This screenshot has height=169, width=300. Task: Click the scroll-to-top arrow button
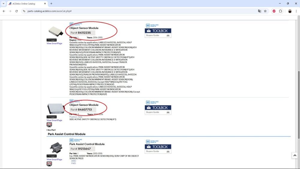pos(295,155)
